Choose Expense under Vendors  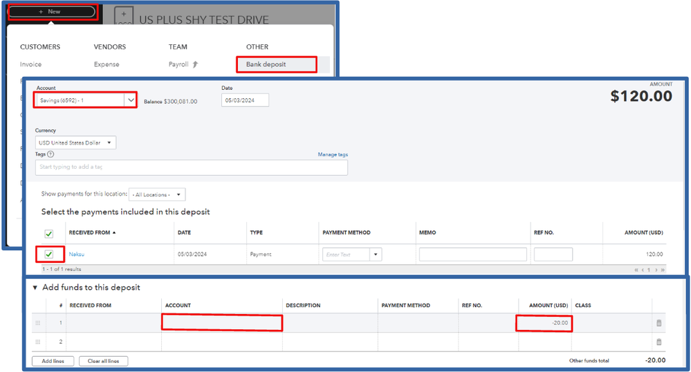tap(107, 64)
